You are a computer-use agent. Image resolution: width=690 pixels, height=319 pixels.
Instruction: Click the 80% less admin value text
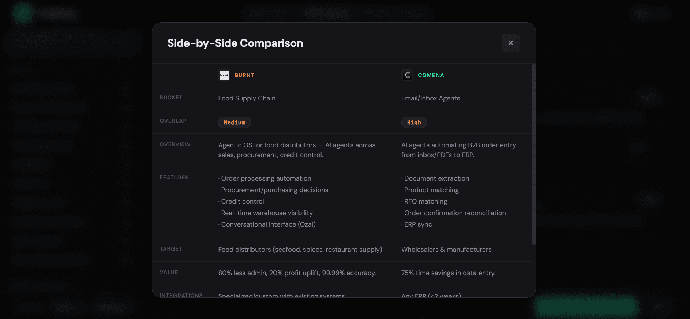(x=297, y=273)
